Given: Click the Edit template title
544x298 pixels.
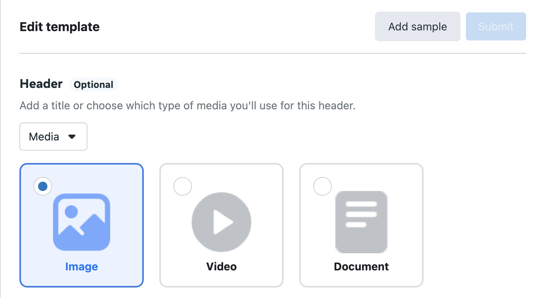Looking at the screenshot, I should point(59,27).
